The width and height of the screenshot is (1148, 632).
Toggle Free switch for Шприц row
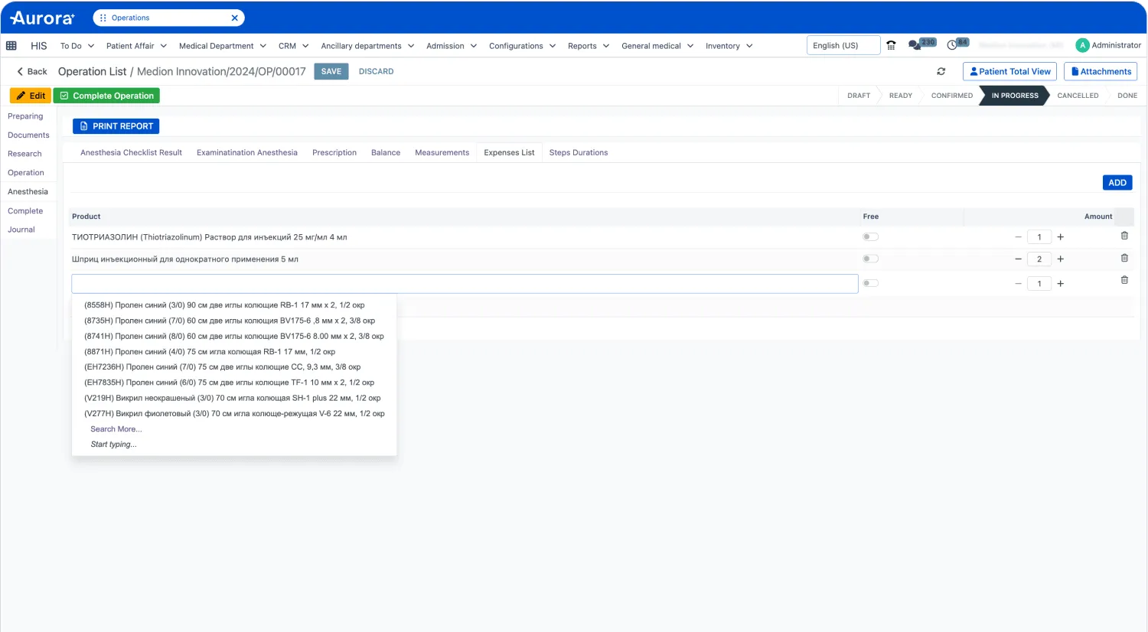pyautogui.click(x=870, y=259)
